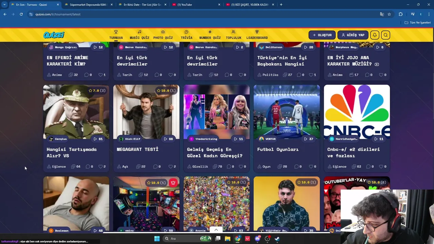434x244 pixels.
Task: Click play count 61 on Cerqius card
Action: (x=98, y=139)
